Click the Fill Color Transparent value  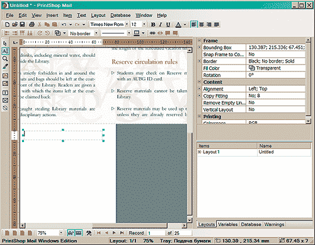[x=276, y=68]
